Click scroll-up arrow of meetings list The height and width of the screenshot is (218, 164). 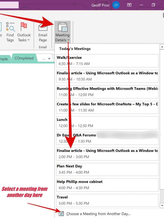[162, 47]
